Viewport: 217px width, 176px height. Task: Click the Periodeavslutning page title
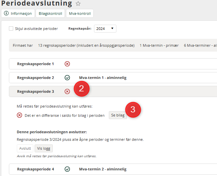[37, 3]
